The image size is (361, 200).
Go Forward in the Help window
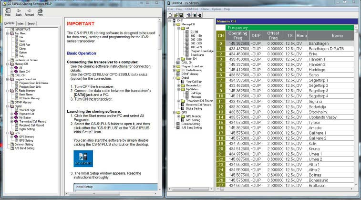29,12
